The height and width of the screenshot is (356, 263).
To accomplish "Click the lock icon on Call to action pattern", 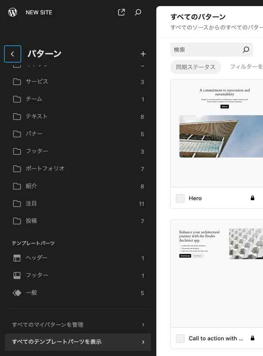I will [x=252, y=338].
